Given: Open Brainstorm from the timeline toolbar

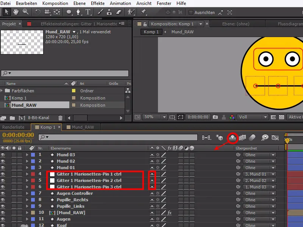Looking at the screenshot, I should (x=264, y=138).
